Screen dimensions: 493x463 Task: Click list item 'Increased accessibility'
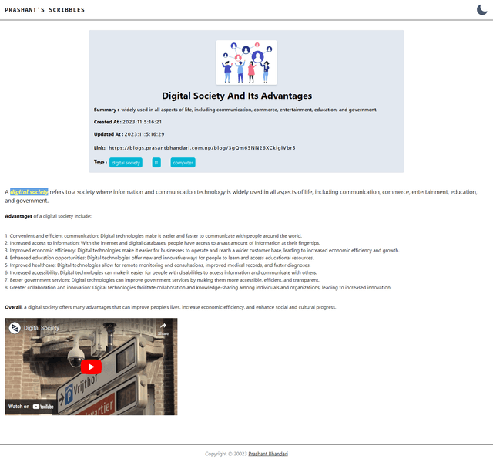point(161,272)
